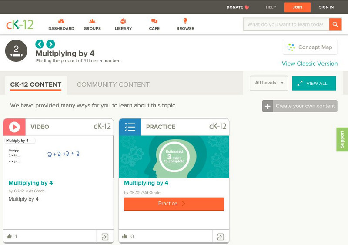The image size is (348, 245).
Task: Expand the All Levels dropdown
Action: point(269,83)
